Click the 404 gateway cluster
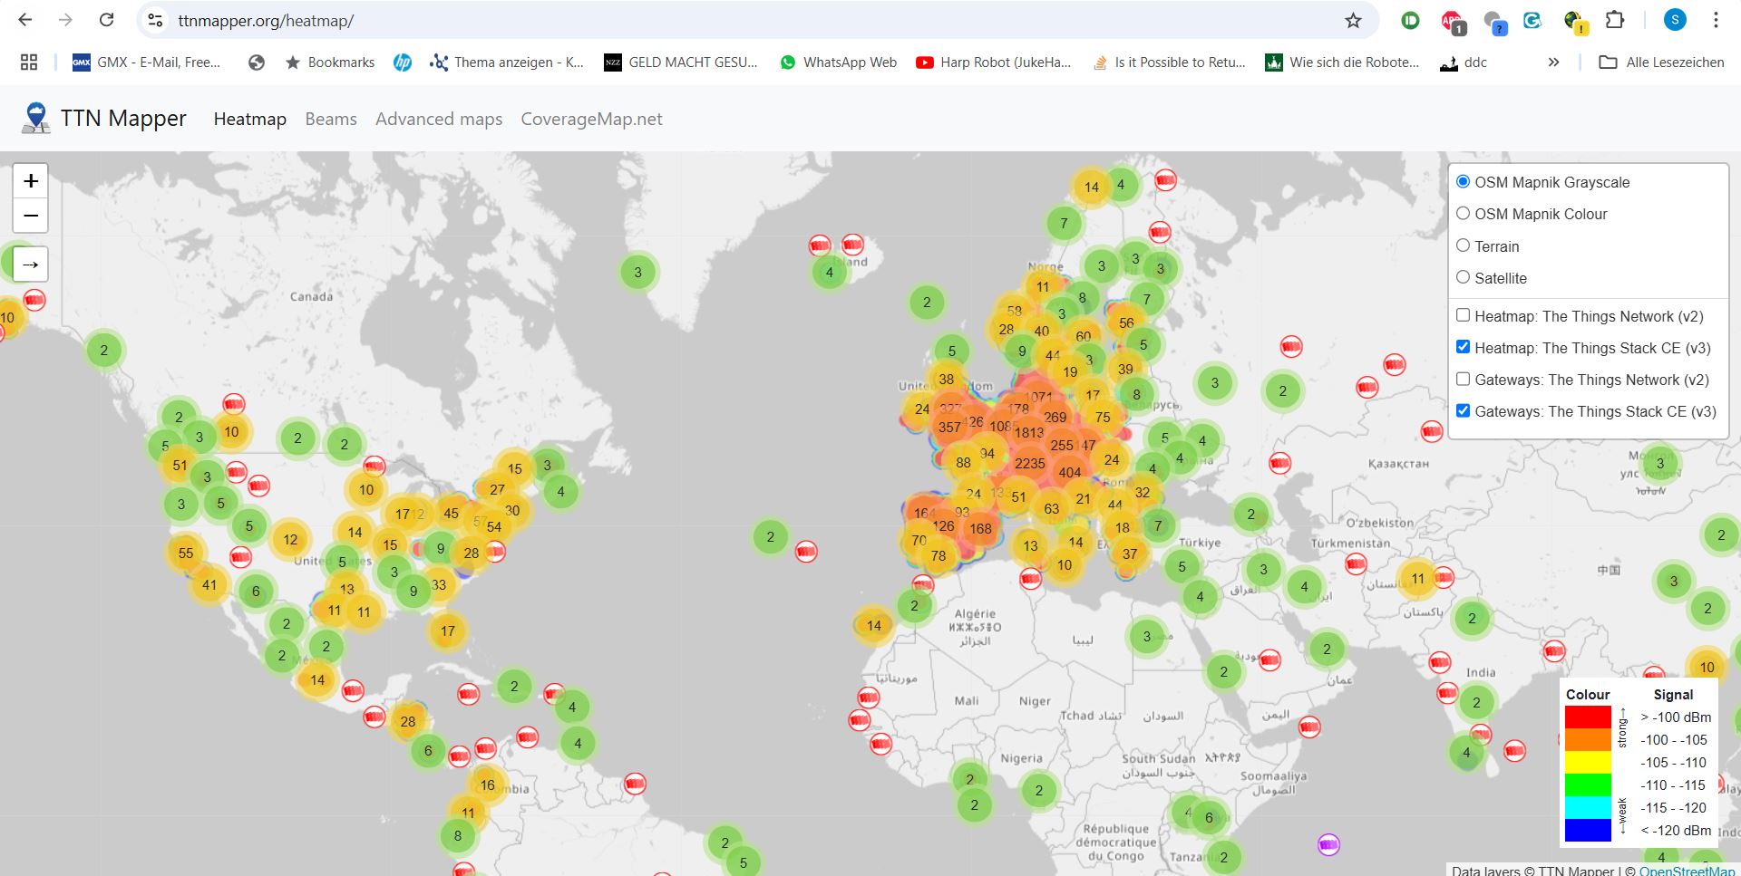 tap(1070, 472)
